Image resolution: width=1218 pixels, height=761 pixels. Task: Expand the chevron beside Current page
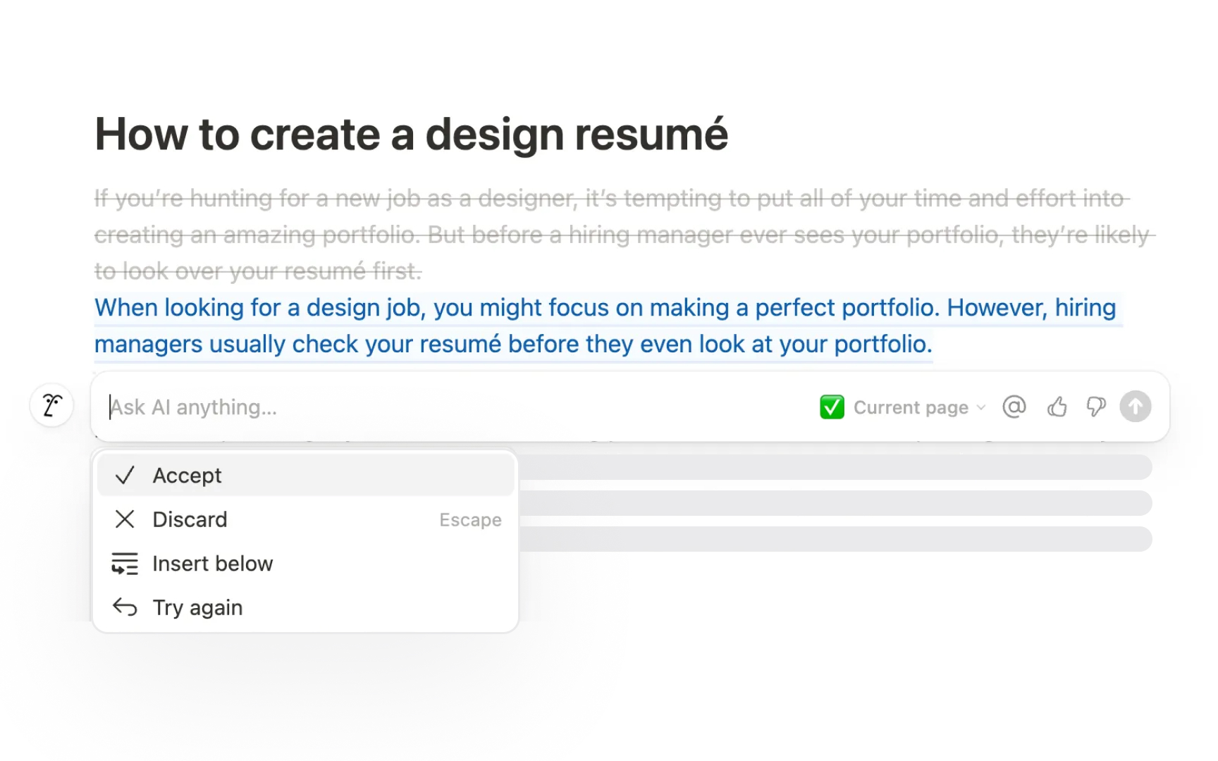coord(981,407)
